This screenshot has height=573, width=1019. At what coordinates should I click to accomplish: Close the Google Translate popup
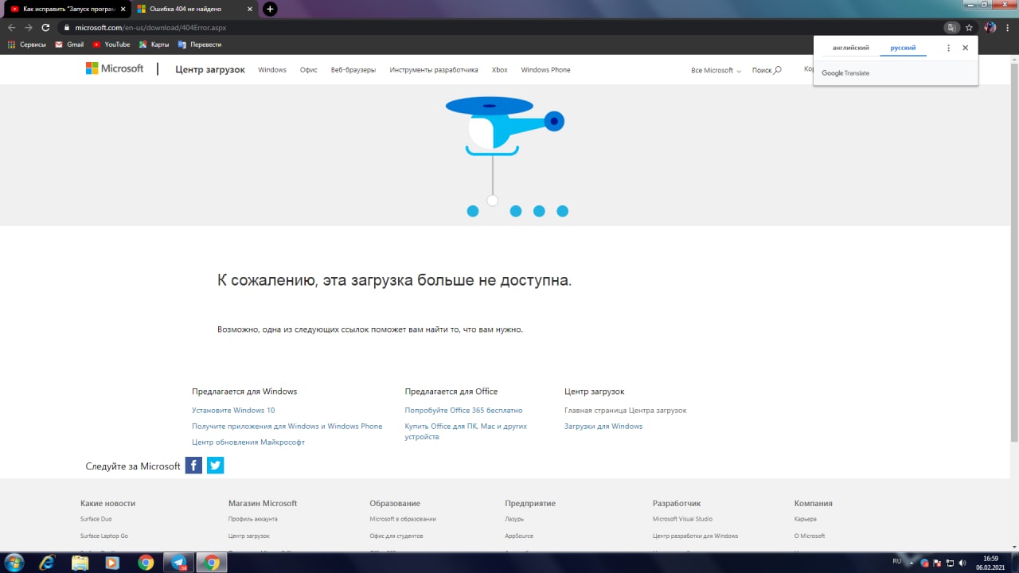pyautogui.click(x=965, y=48)
